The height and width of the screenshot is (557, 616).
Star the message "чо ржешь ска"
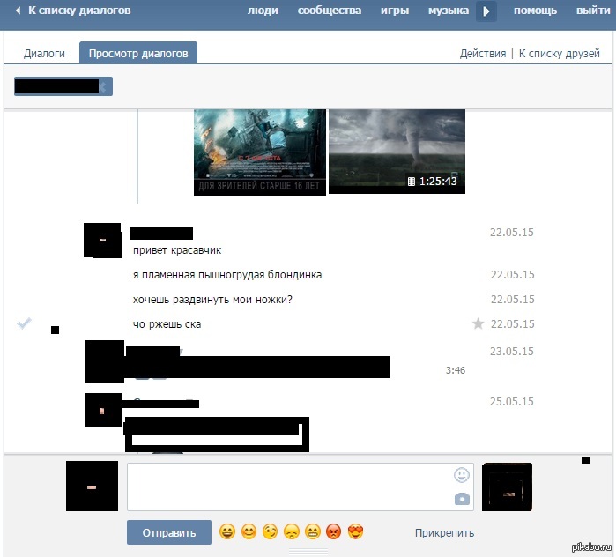point(479,324)
